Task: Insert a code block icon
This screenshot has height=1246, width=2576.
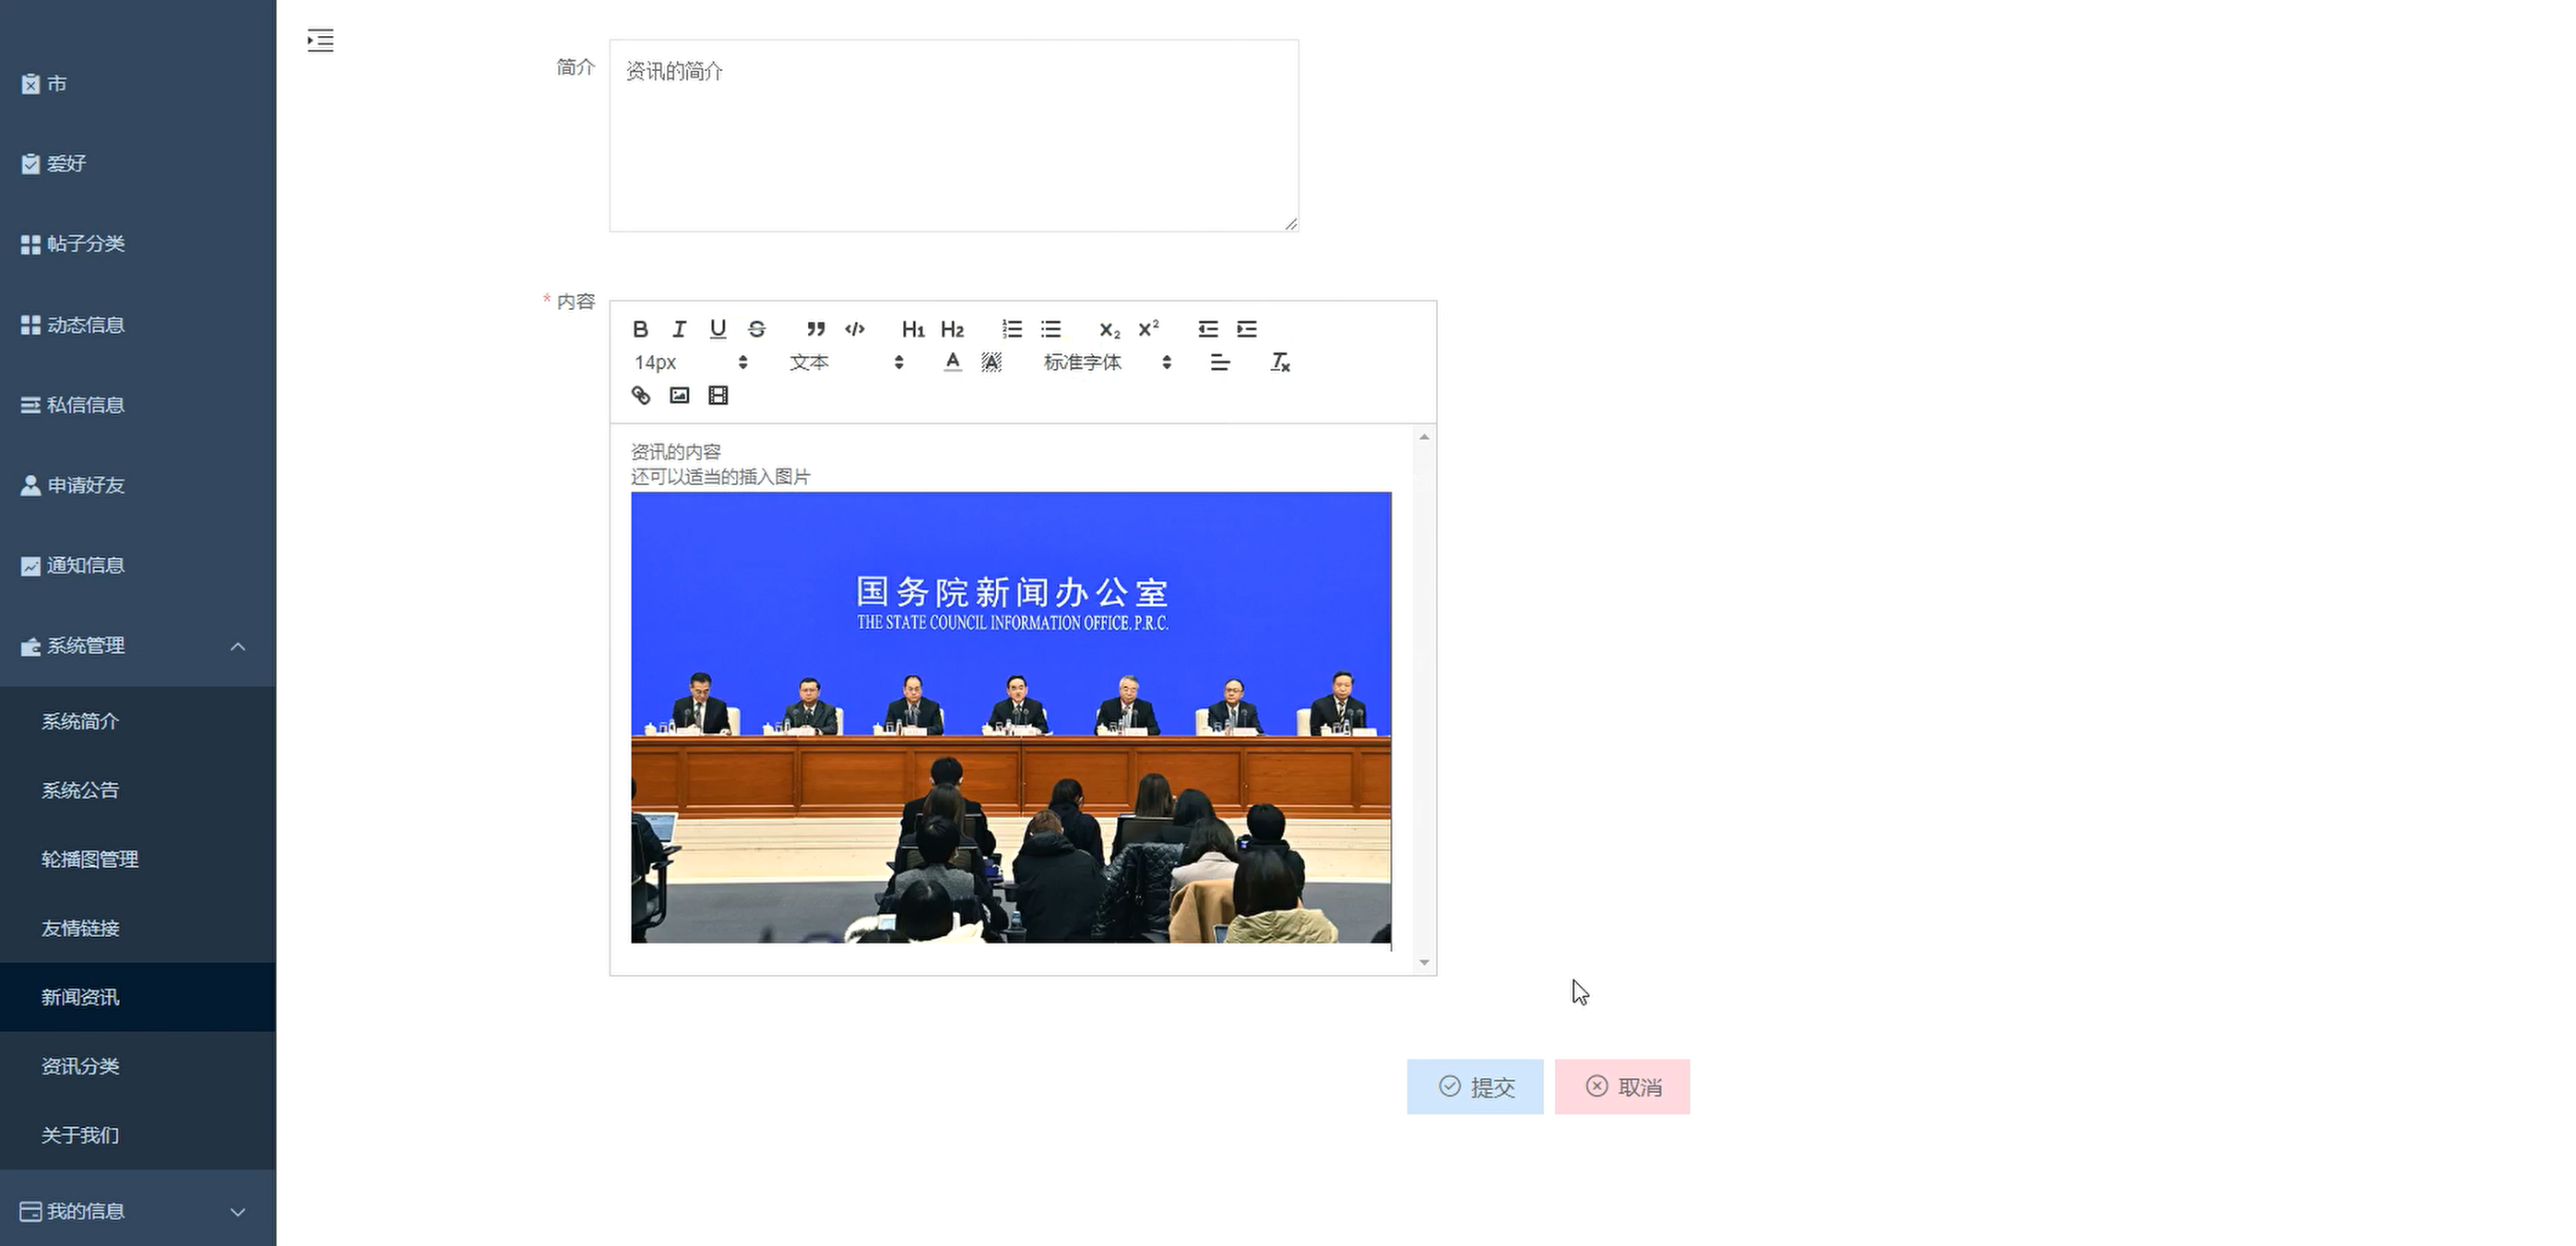Action: [x=855, y=329]
